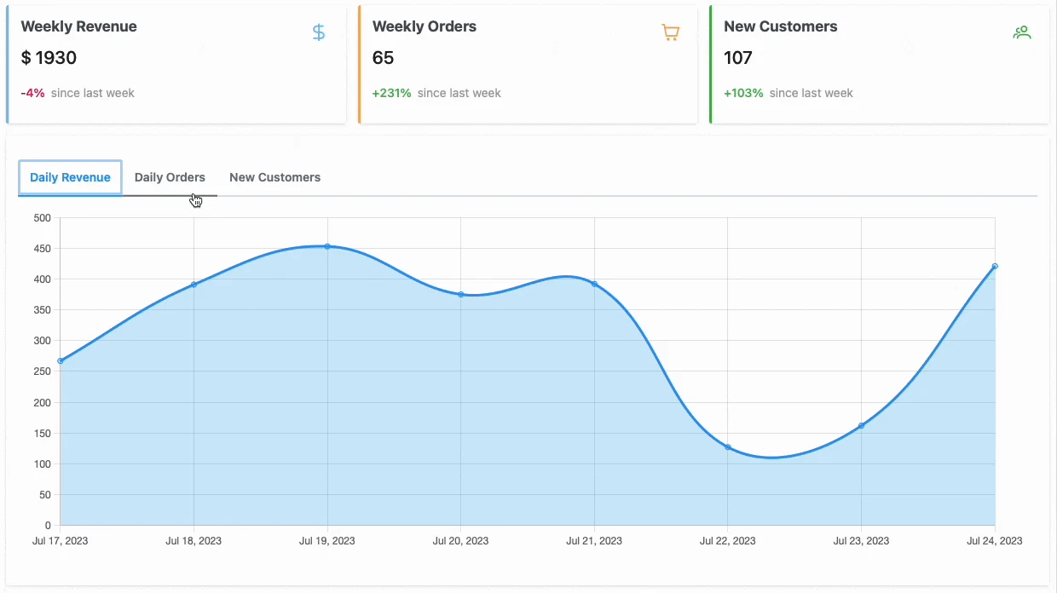Click the -4% change indicator

[x=32, y=93]
